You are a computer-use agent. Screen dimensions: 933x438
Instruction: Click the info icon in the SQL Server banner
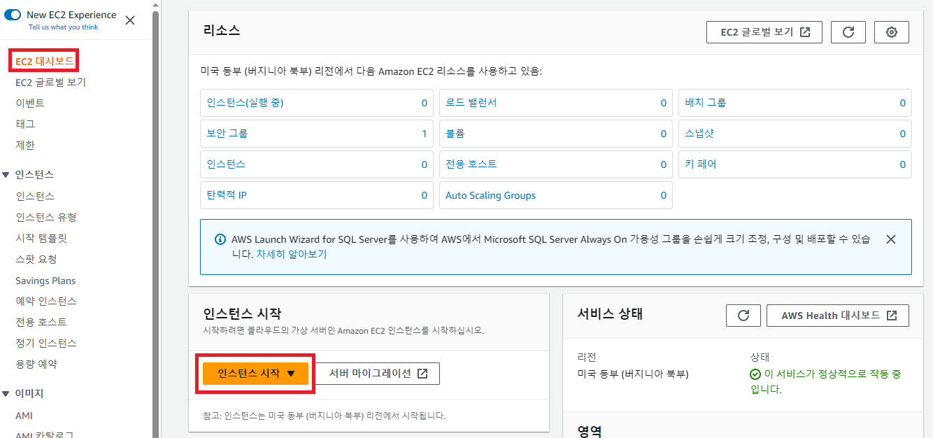[x=220, y=239]
